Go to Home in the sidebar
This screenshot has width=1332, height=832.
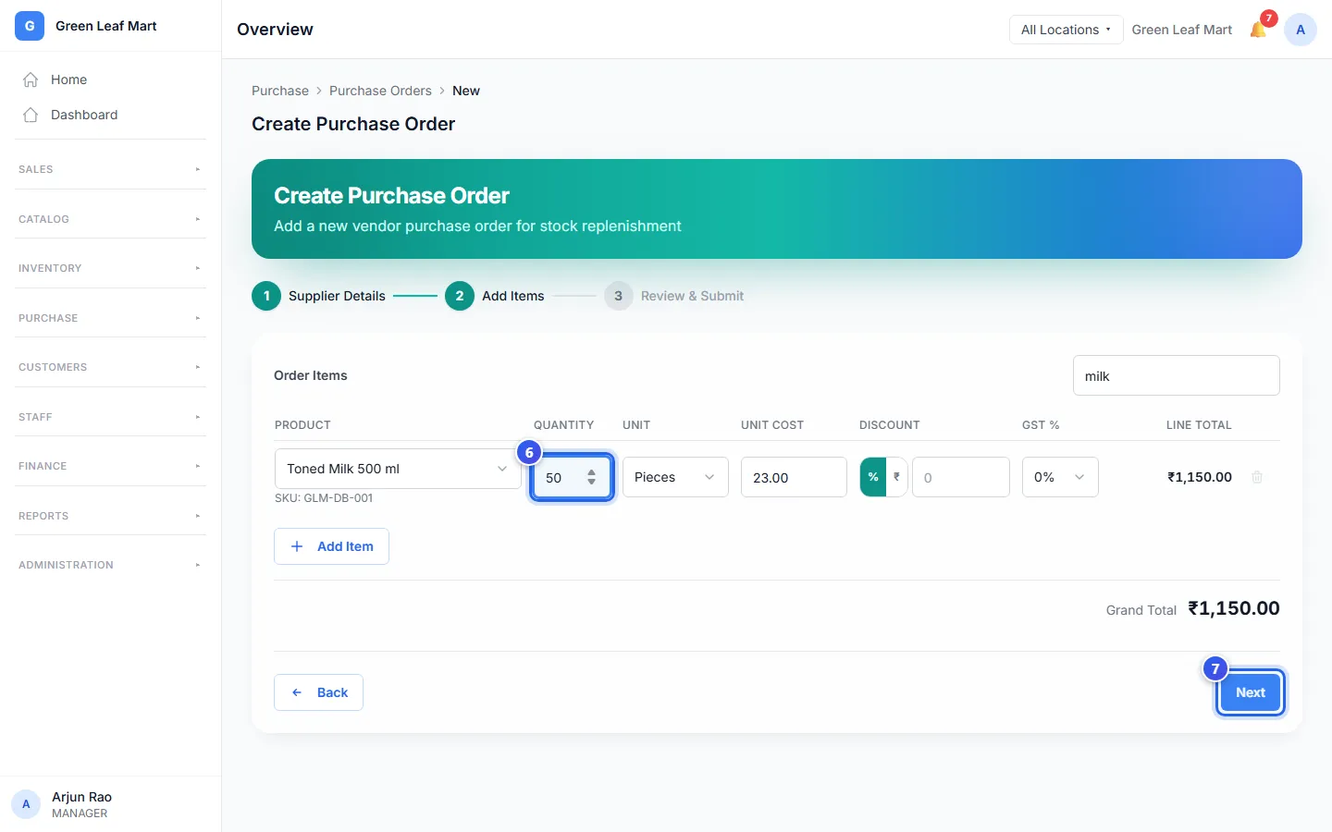pyautogui.click(x=111, y=80)
